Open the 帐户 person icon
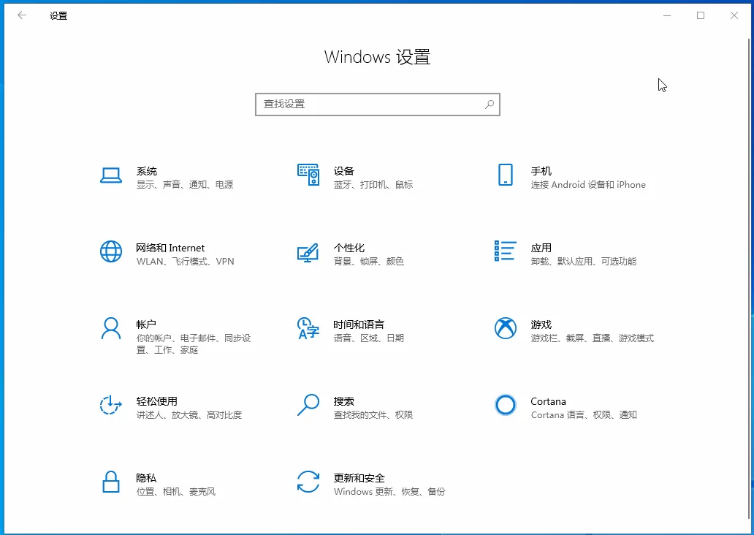Image resolution: width=754 pixels, height=535 pixels. [x=110, y=328]
